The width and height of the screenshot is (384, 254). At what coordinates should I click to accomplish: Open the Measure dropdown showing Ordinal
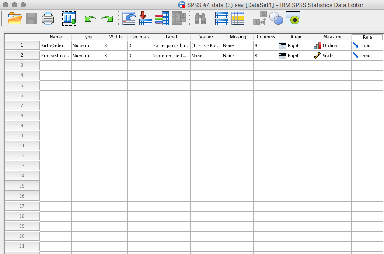332,45
